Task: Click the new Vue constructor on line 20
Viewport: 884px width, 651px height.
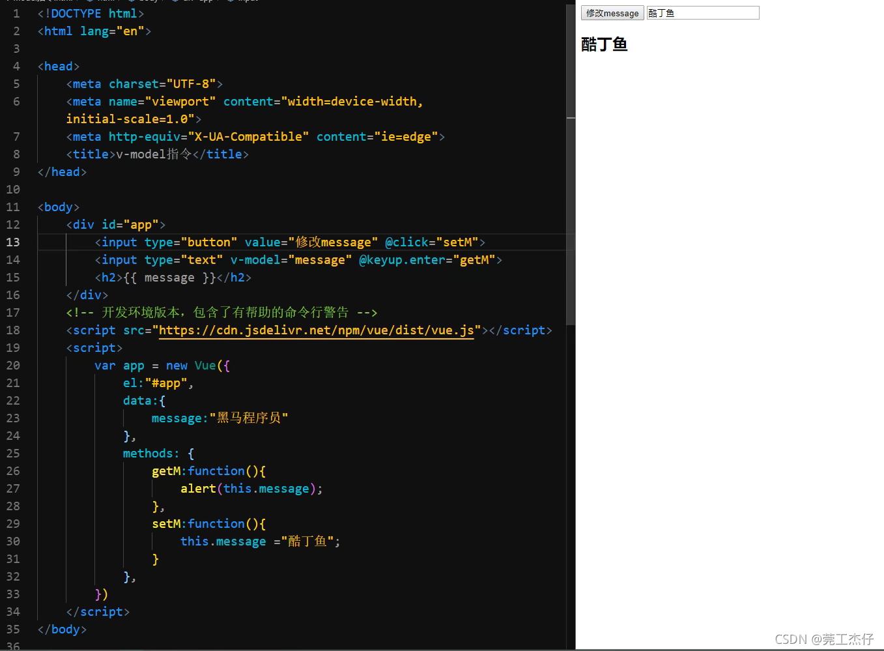Action: (191, 366)
